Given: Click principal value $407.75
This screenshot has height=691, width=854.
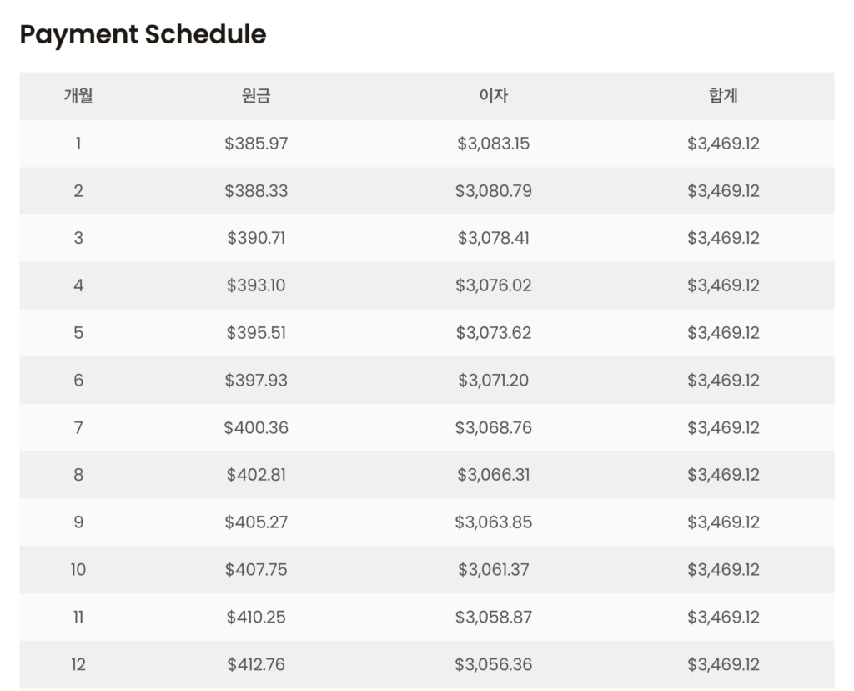Looking at the screenshot, I should (x=256, y=570).
